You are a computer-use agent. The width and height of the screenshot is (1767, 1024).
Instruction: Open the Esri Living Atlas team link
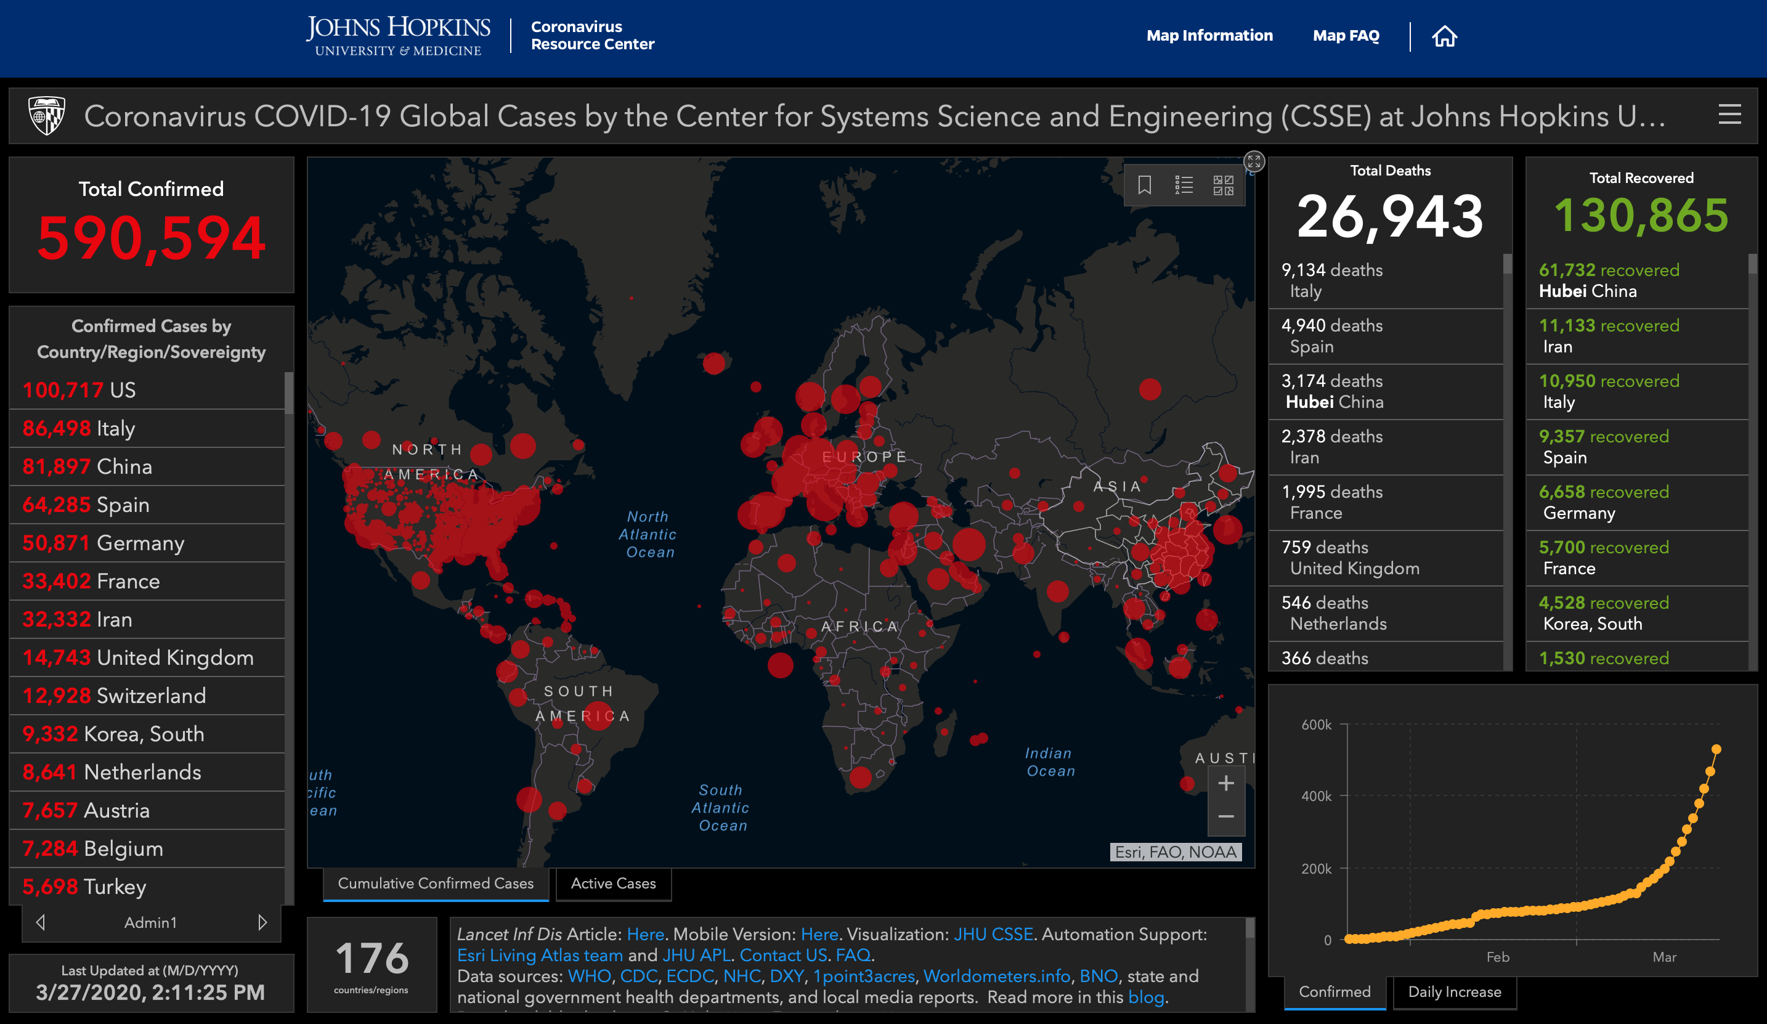[540, 955]
